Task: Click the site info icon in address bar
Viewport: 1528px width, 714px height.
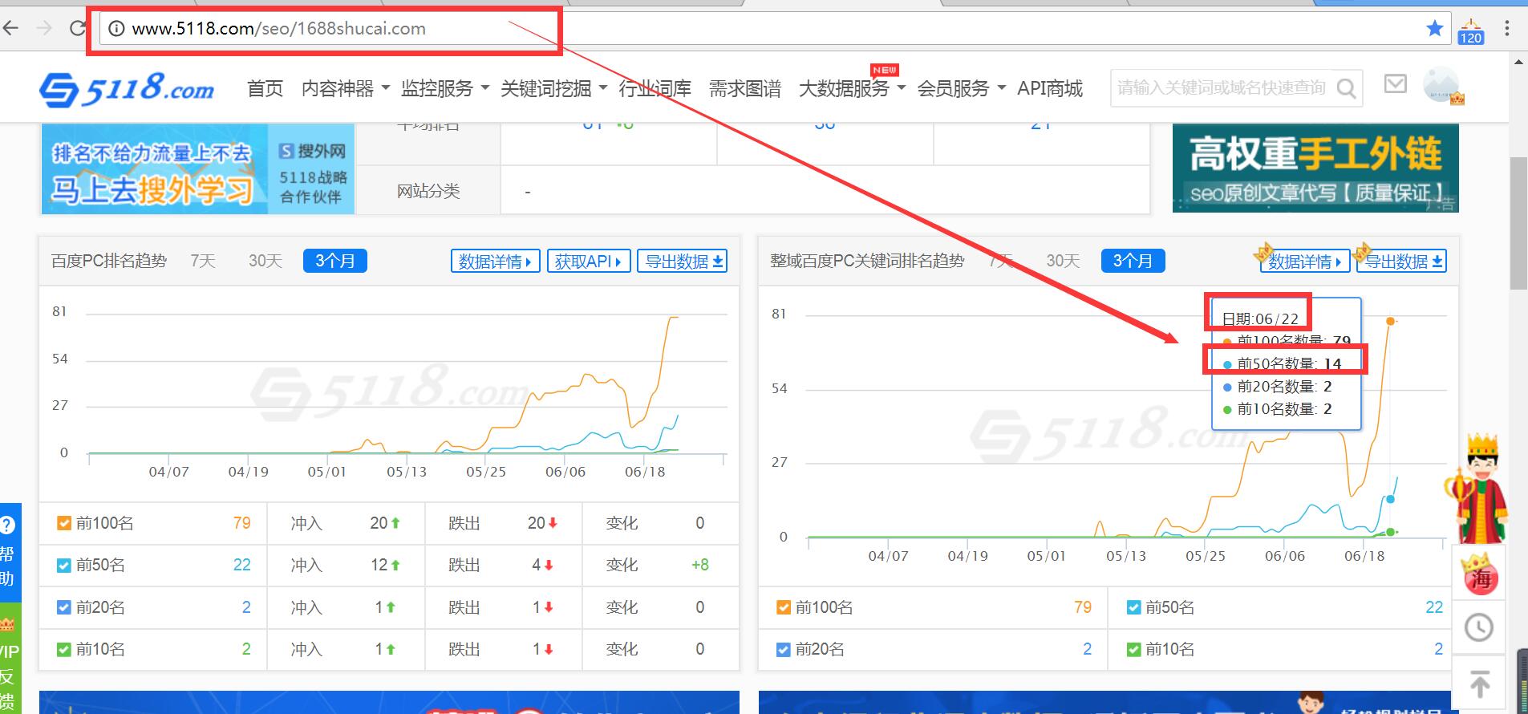Action: point(116,29)
